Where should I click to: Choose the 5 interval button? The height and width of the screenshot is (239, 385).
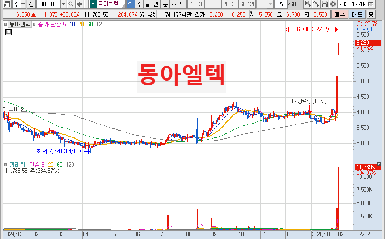click(x=209, y=4)
